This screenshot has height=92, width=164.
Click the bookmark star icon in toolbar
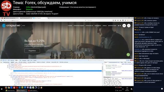[113, 20]
